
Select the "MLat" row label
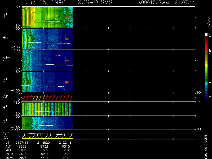[x=9, y=158]
